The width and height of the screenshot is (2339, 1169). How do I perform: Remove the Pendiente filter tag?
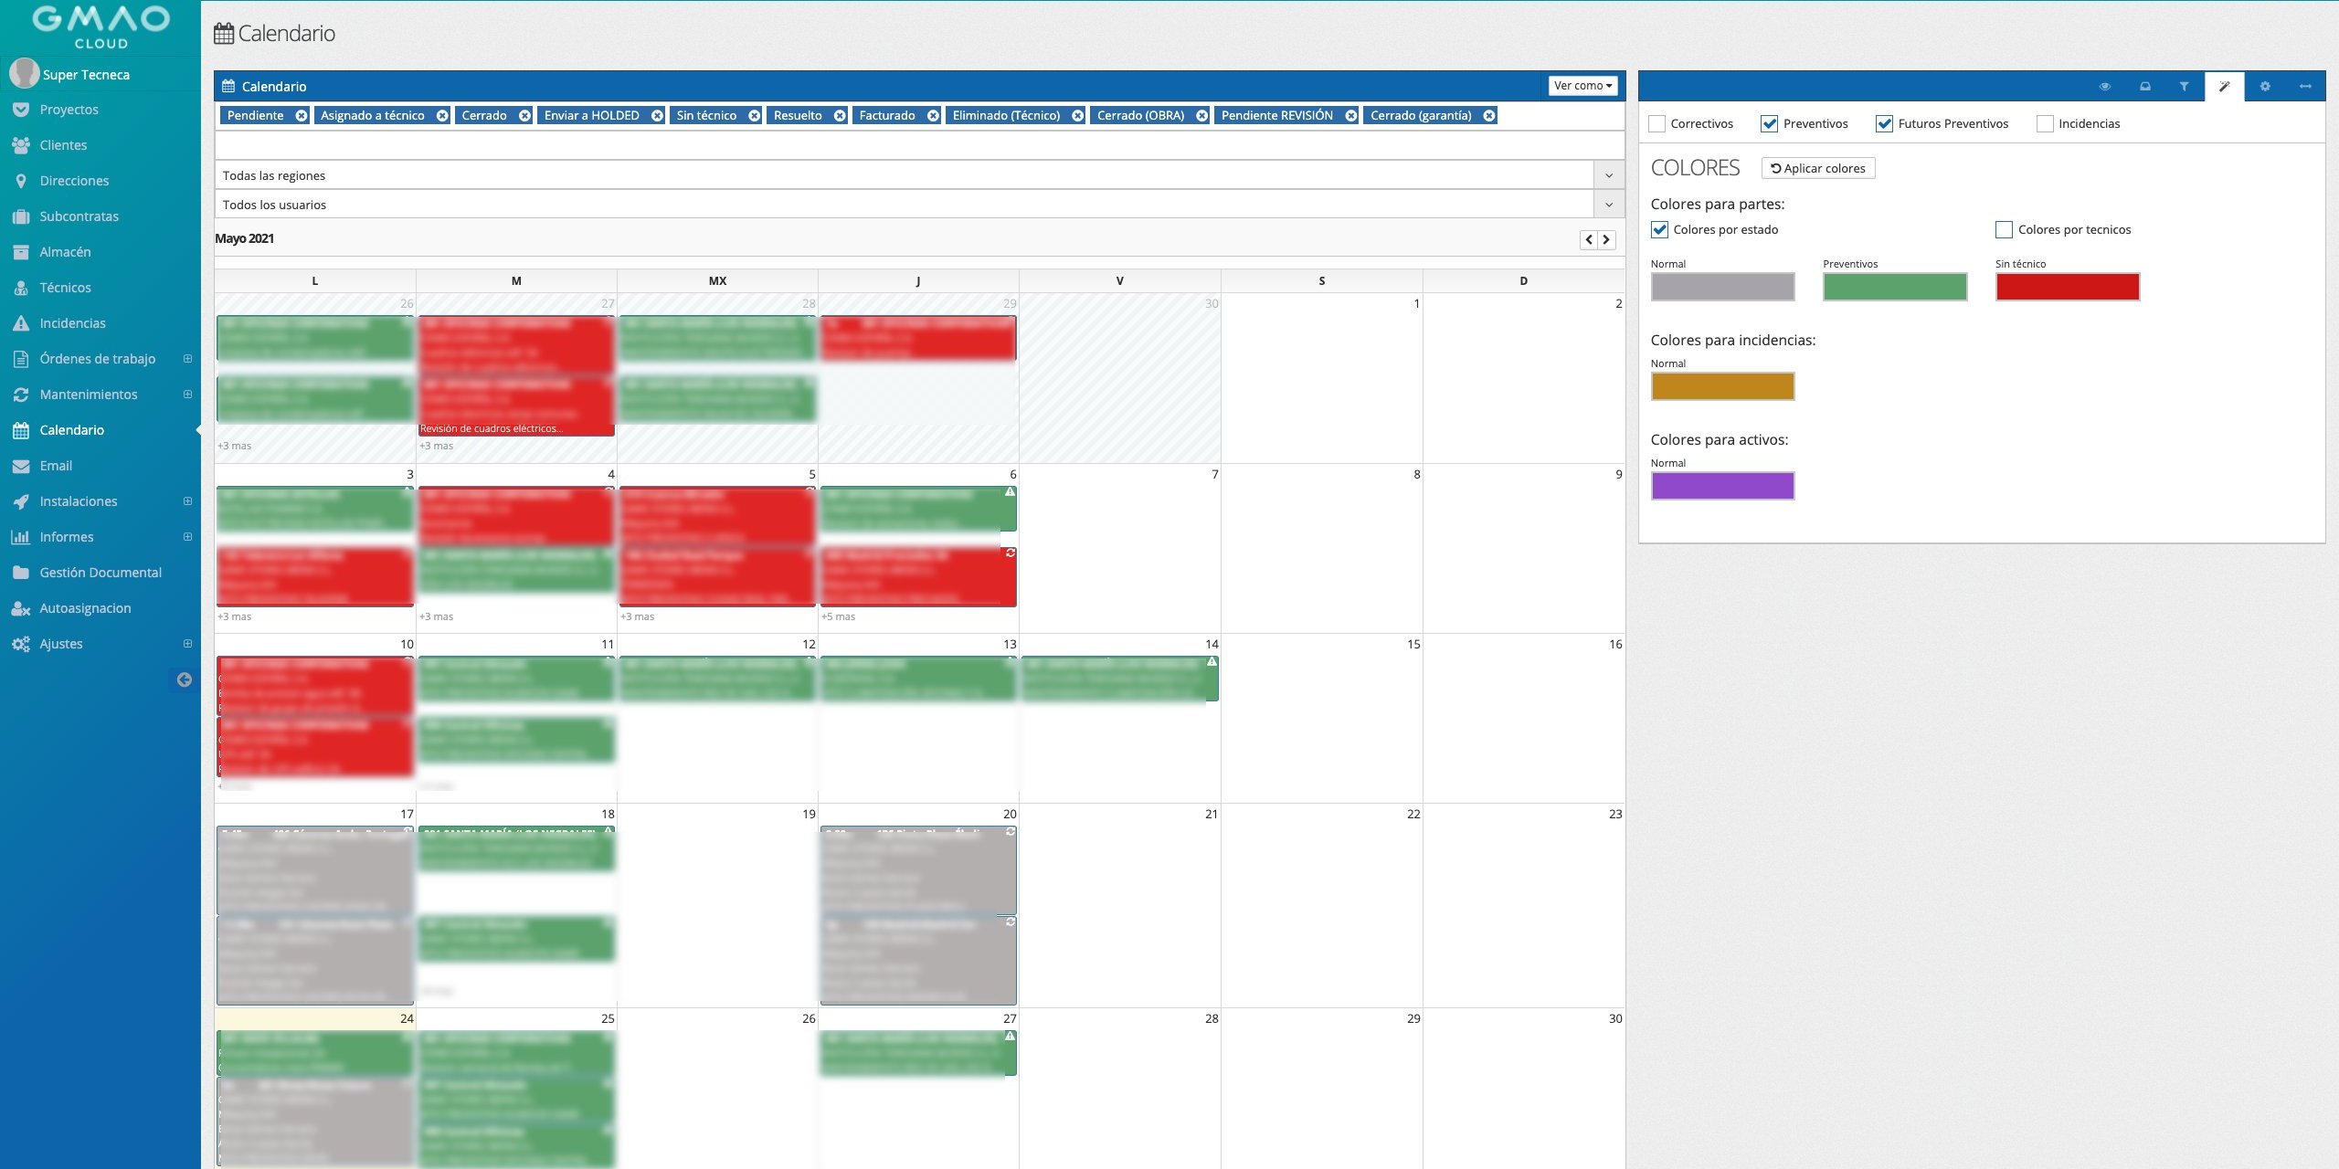pos(301,116)
